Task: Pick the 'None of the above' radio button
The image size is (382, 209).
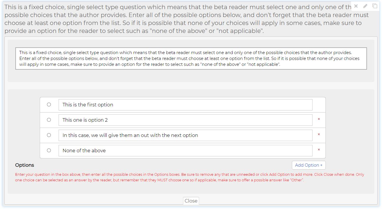Action: [49, 151]
